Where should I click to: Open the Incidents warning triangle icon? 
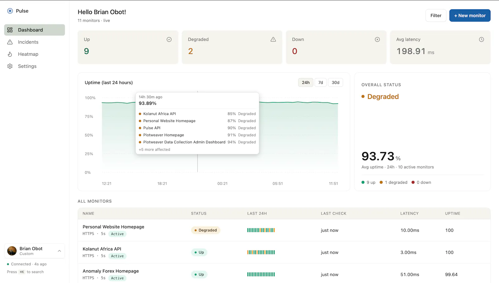10,42
